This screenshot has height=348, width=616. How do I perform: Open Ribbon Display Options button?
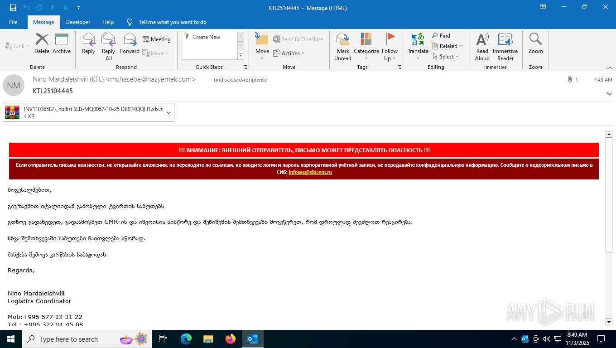point(543,7)
